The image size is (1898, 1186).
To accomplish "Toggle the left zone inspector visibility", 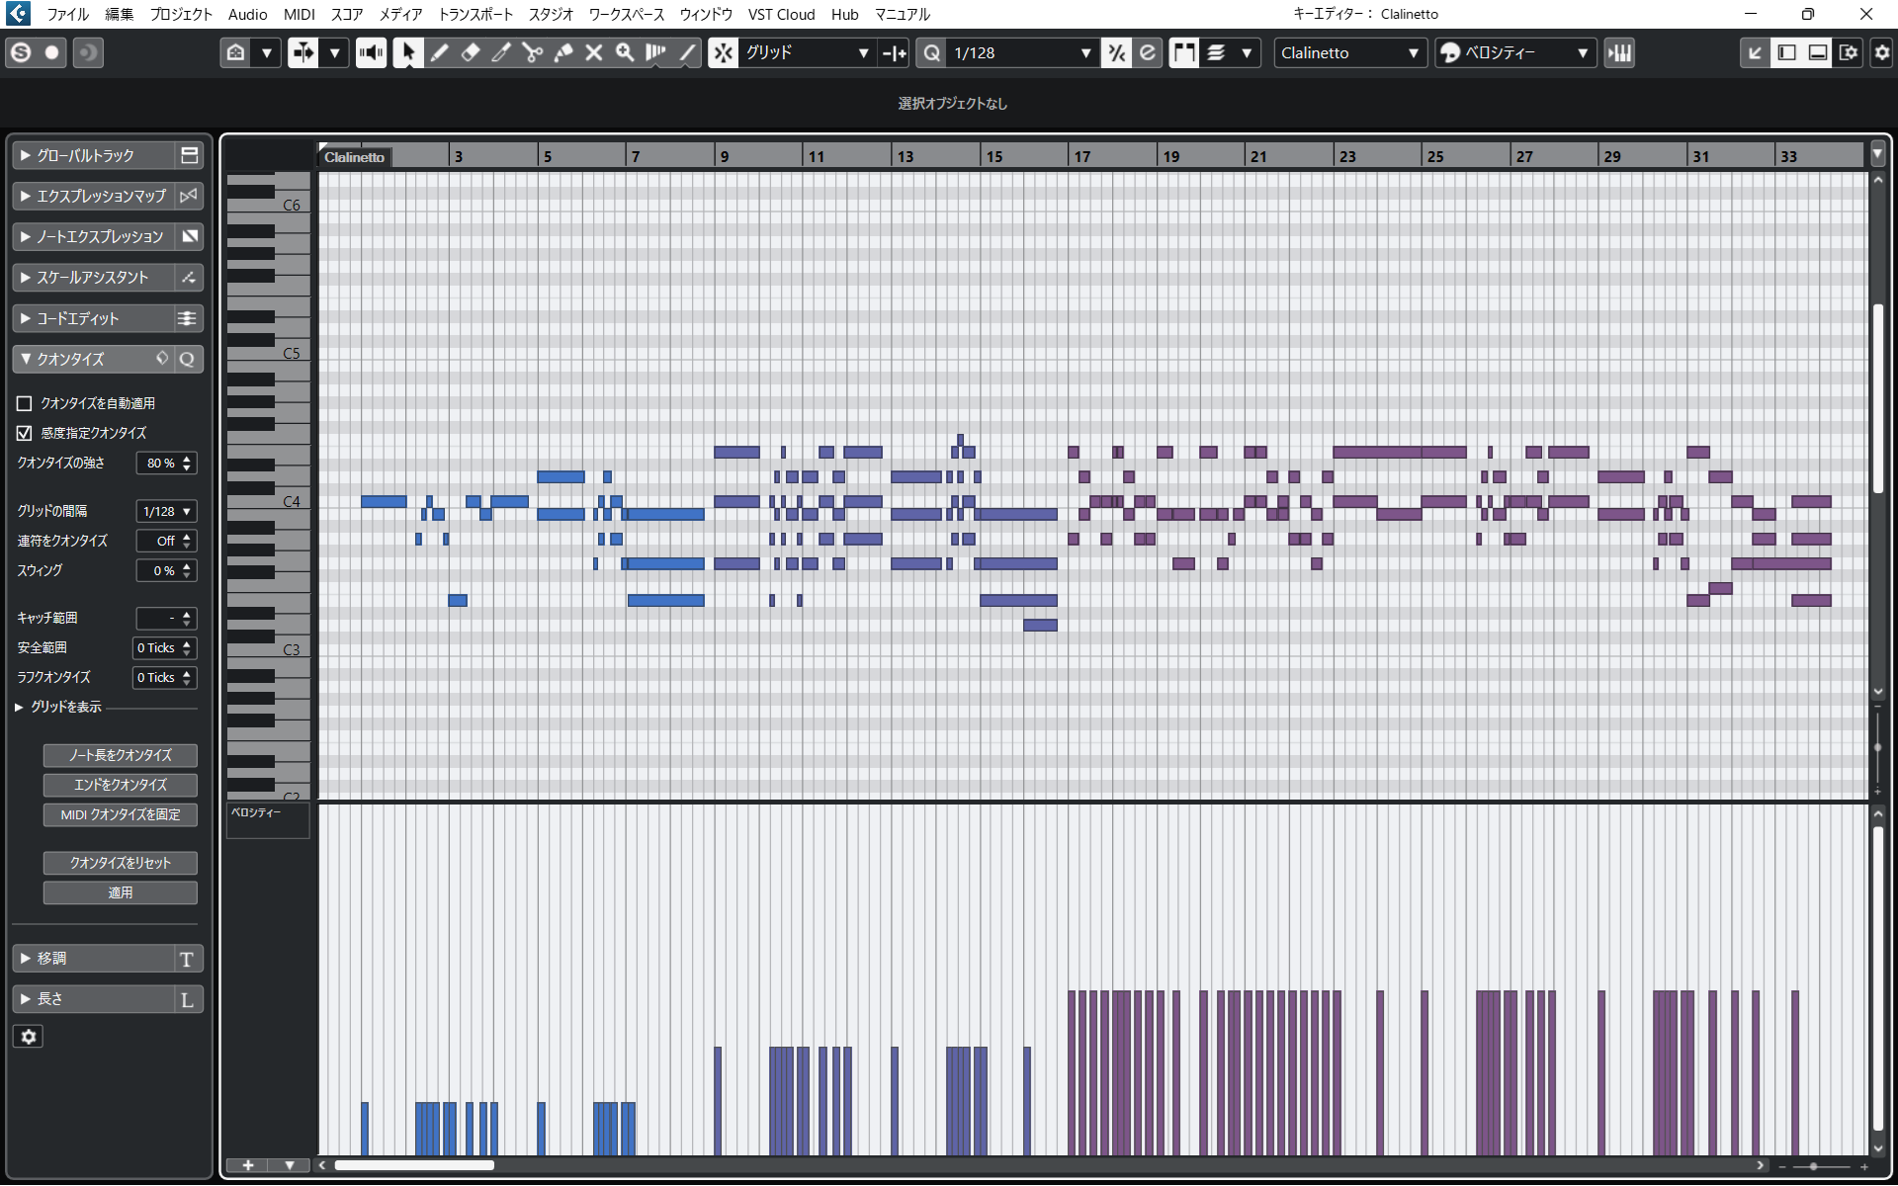I will tap(1787, 52).
